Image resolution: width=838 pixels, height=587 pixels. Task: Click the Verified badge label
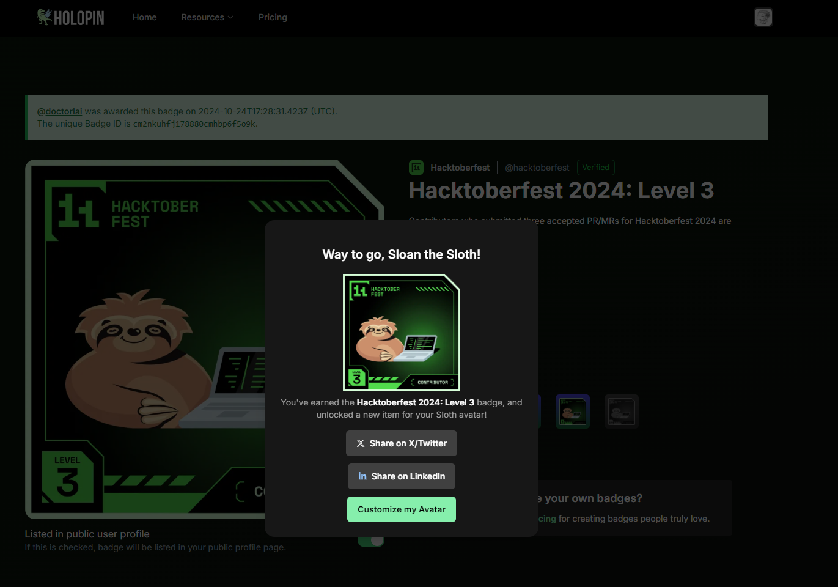coord(596,168)
